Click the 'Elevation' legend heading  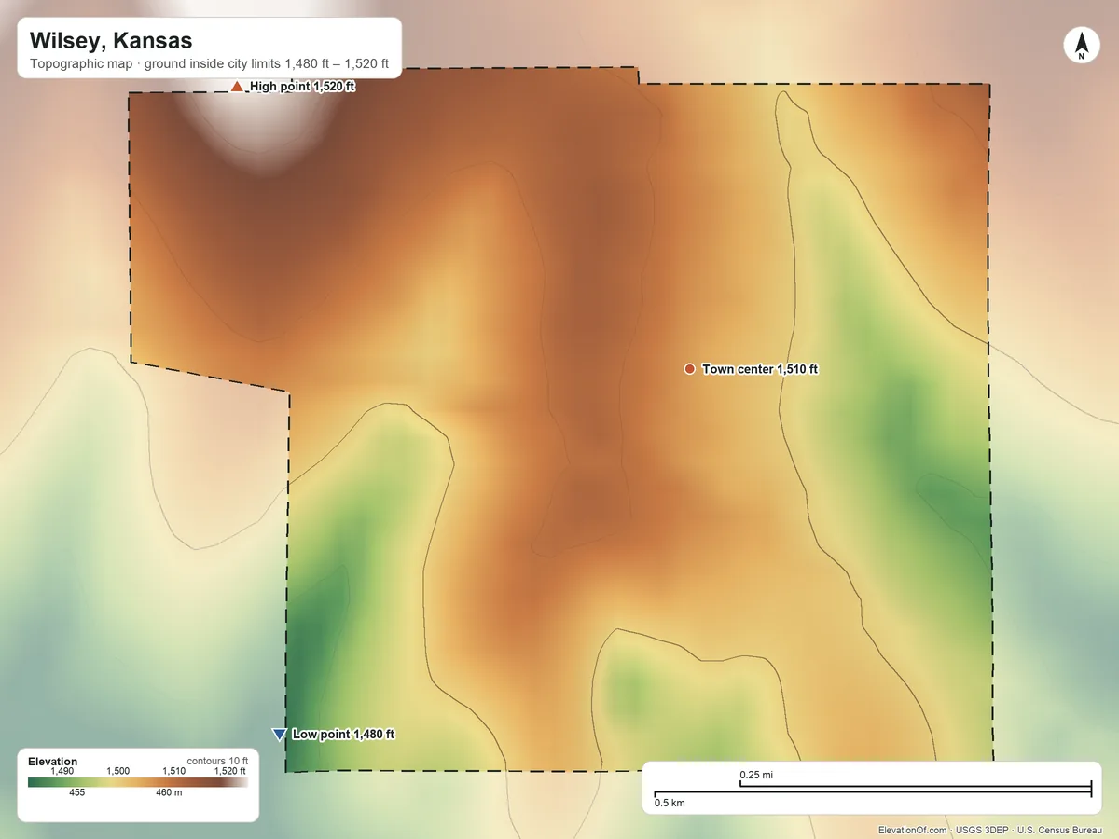point(53,762)
